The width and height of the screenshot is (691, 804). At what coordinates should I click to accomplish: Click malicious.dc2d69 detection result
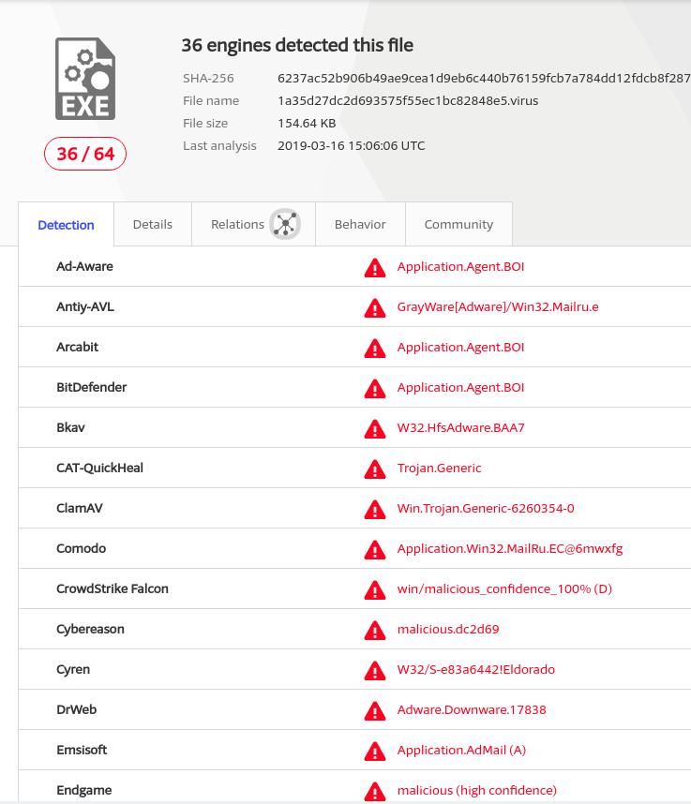pyautogui.click(x=448, y=629)
